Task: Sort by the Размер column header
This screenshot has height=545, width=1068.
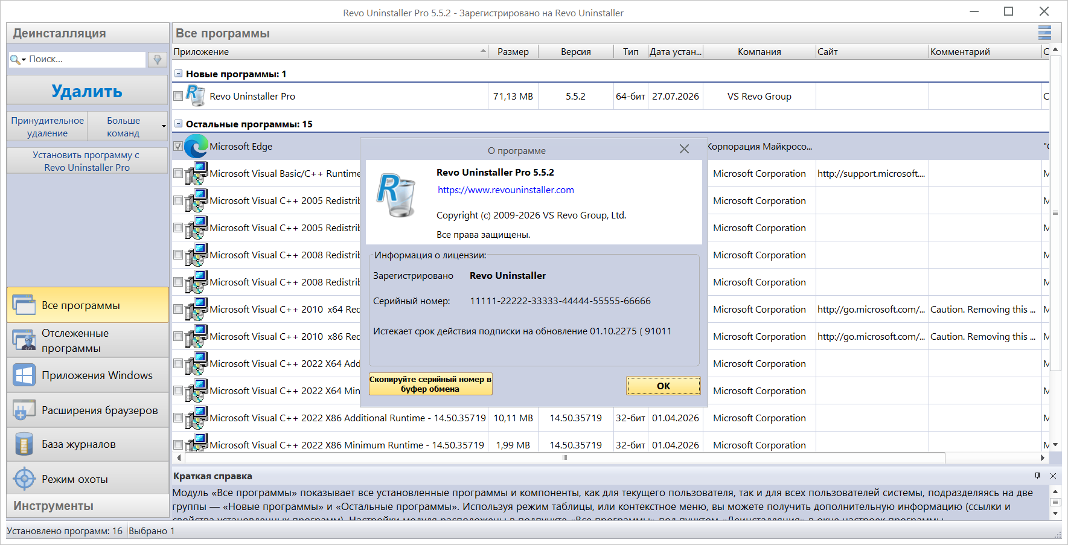Action: pyautogui.click(x=513, y=51)
